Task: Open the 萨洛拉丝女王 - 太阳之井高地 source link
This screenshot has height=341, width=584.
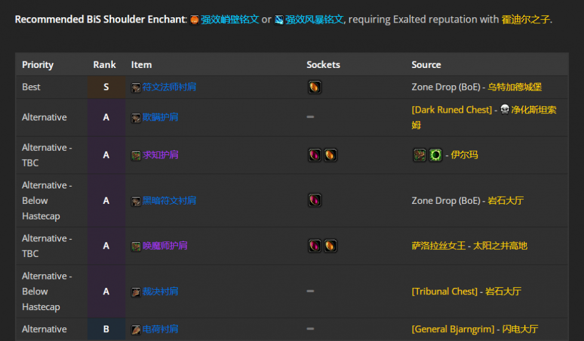Action: (x=469, y=246)
